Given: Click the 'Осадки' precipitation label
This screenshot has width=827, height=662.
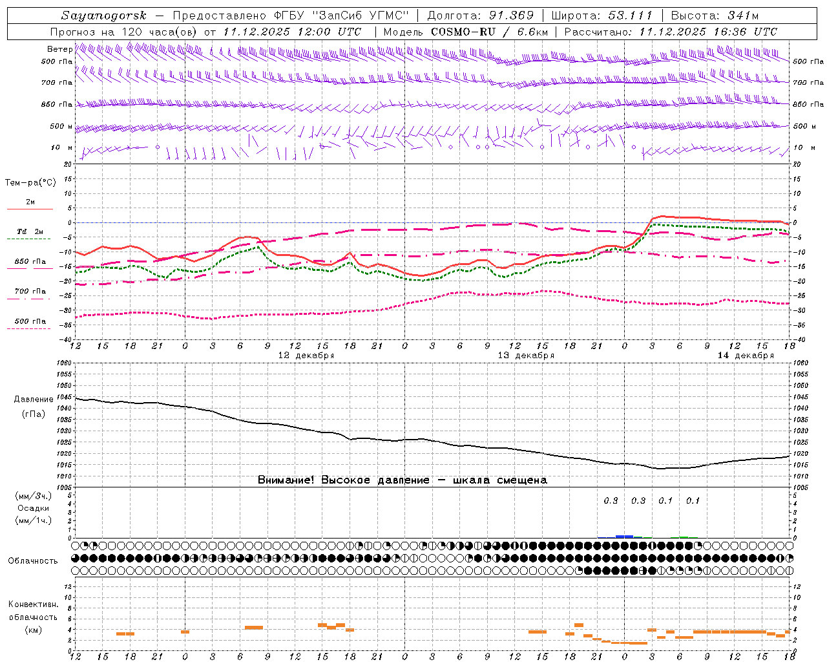Looking at the screenshot, I should click(x=34, y=508).
